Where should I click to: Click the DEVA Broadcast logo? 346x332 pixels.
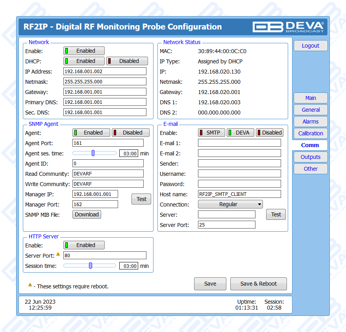click(x=288, y=27)
